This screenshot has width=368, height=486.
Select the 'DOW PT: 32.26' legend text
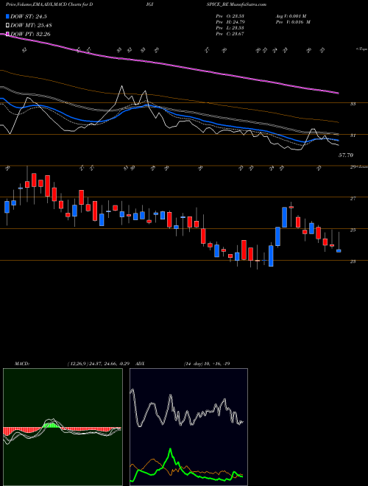click(30, 34)
